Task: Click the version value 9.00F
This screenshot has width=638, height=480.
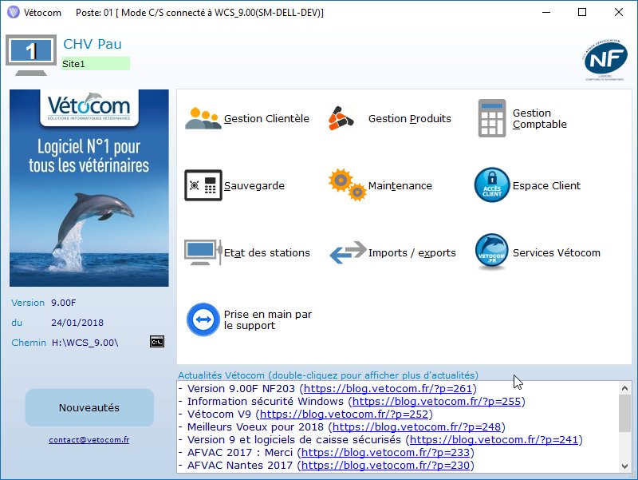Action: coord(64,303)
